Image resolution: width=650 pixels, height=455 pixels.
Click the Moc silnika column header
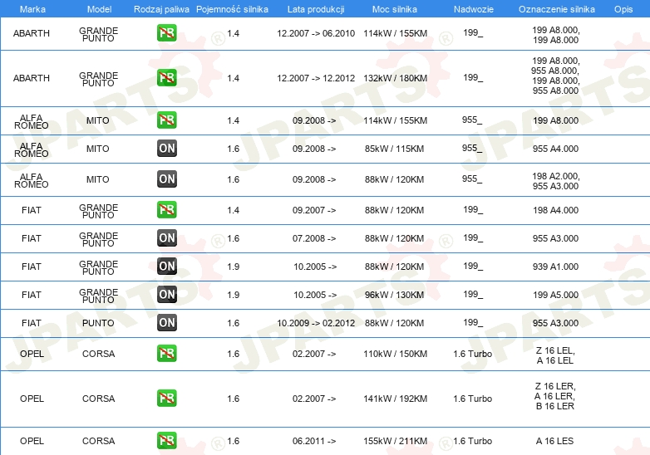[x=395, y=9]
